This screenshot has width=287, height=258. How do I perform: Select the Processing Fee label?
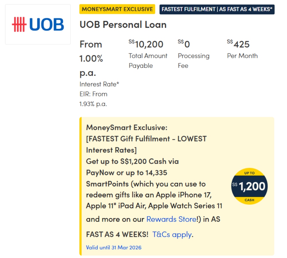193,61
